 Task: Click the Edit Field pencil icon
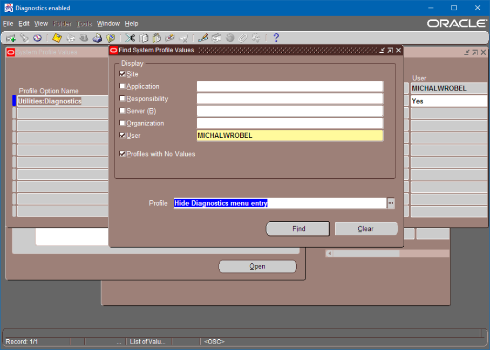203,38
